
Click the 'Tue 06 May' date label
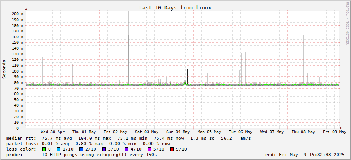pyautogui.click(x=241, y=132)
